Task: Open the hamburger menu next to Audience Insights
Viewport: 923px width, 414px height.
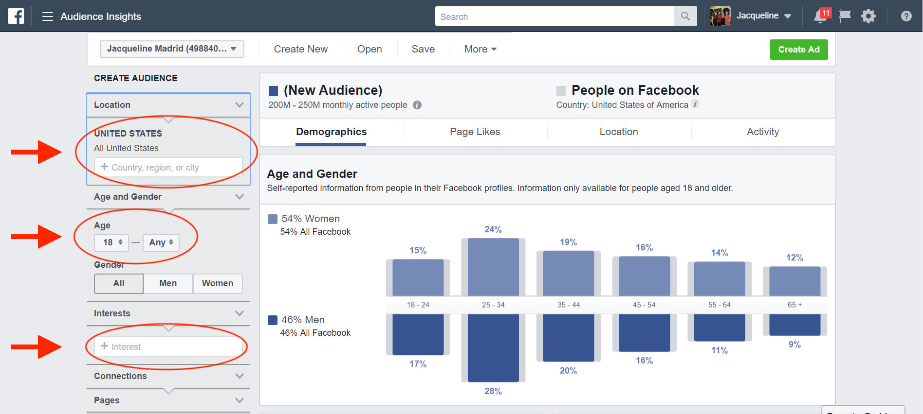Action: [47, 17]
